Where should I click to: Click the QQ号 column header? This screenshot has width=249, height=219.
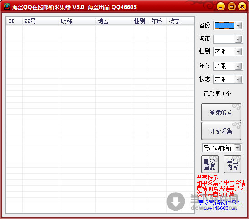coord(41,21)
